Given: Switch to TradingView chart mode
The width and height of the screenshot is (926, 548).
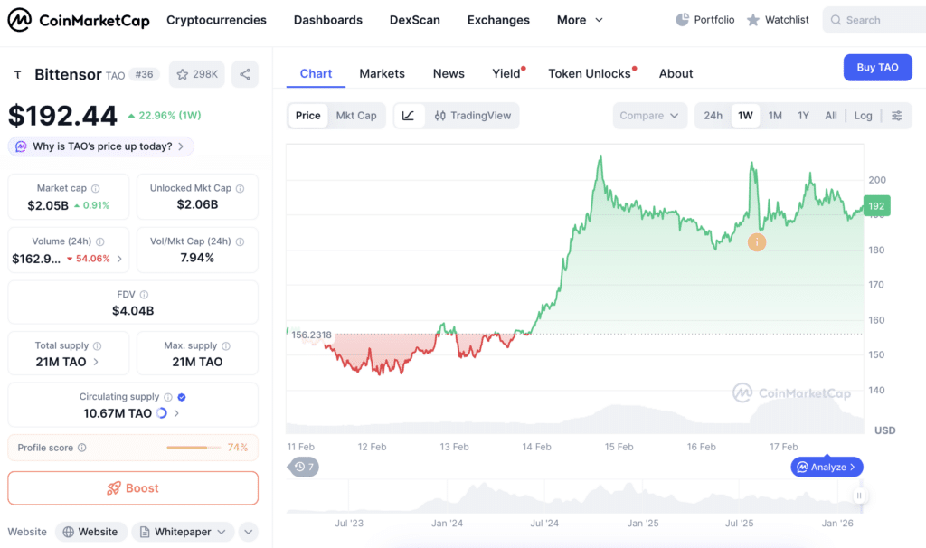Looking at the screenshot, I should tap(472, 116).
